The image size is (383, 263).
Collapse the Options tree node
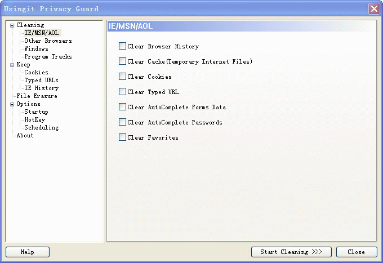click(12, 104)
